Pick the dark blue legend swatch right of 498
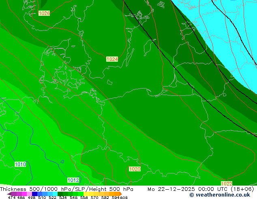Viewport: 257px width, 199px height. click(x=34, y=194)
